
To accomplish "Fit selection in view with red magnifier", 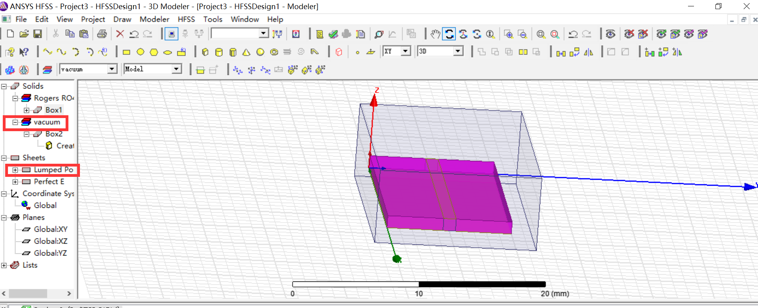I will 555,34.
